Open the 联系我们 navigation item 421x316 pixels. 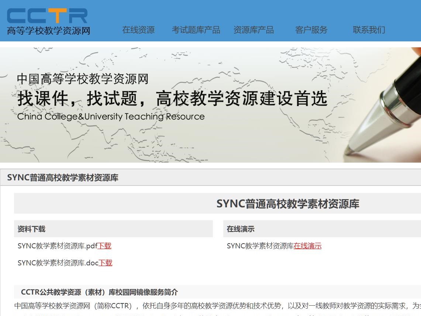[x=369, y=30]
